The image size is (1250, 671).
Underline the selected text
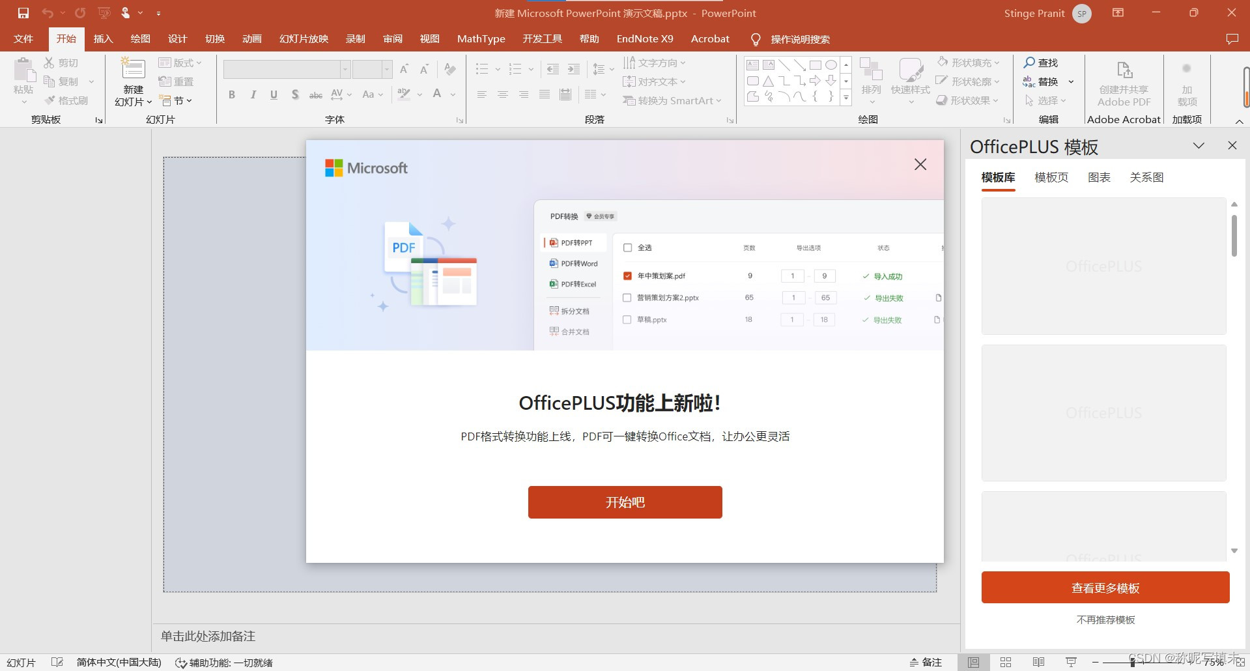(274, 94)
